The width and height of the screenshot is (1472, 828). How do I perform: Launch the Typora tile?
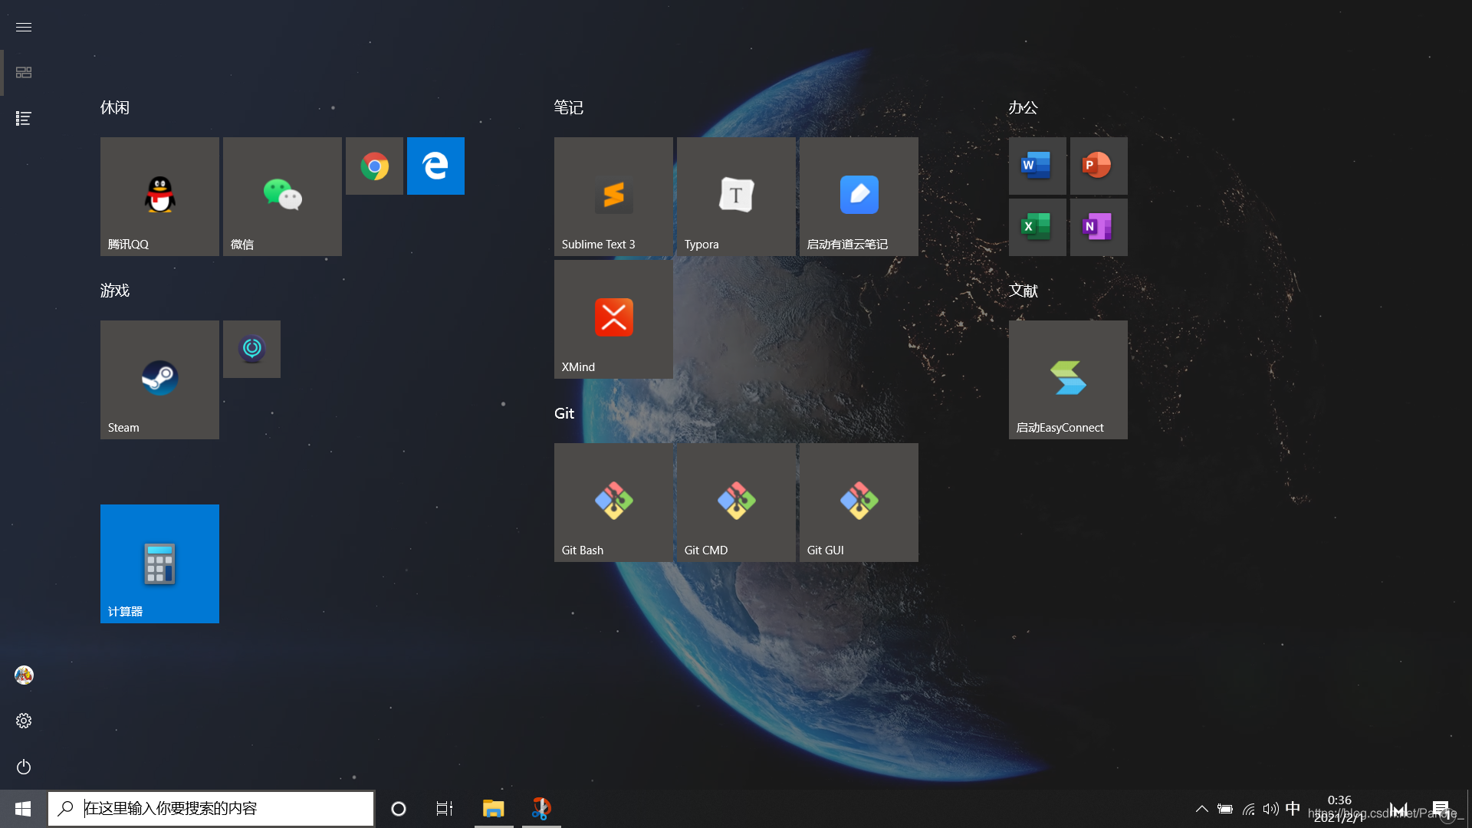tap(736, 196)
